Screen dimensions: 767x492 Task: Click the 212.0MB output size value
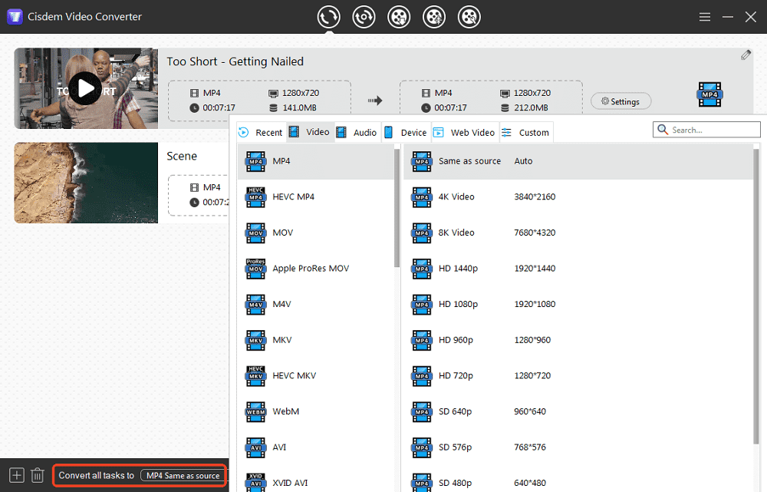[531, 107]
